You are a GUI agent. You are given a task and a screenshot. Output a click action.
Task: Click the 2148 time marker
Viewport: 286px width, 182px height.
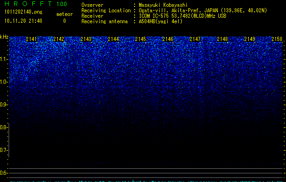point(222,39)
